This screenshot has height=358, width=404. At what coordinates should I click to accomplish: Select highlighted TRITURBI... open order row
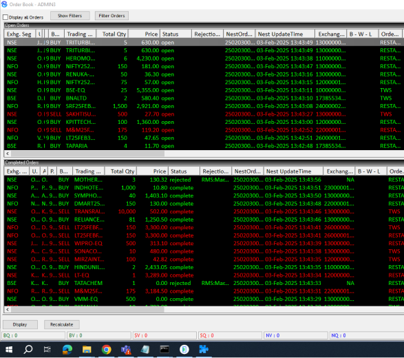pyautogui.click(x=204, y=42)
